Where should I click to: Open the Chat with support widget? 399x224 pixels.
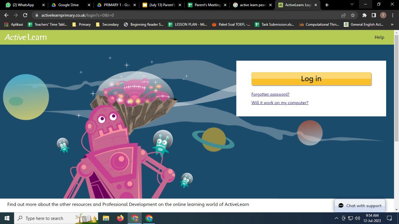pyautogui.click(x=360, y=206)
